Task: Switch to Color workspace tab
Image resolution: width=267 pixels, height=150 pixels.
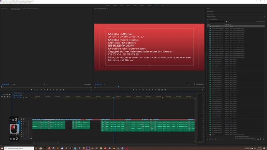Action: 121,5
